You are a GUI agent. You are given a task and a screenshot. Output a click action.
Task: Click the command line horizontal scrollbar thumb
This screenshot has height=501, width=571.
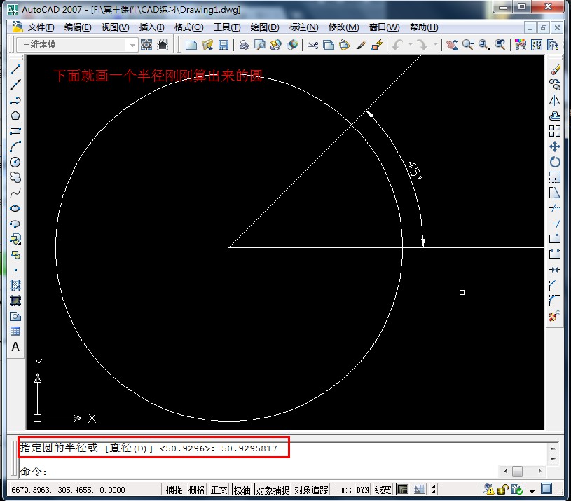point(517,471)
